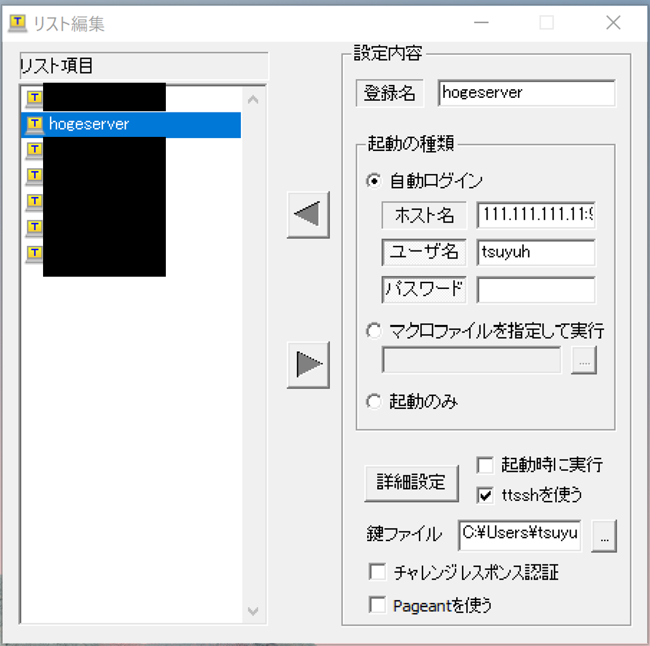Open the macro file browse "..." picker
The image size is (650, 646).
coord(584,360)
